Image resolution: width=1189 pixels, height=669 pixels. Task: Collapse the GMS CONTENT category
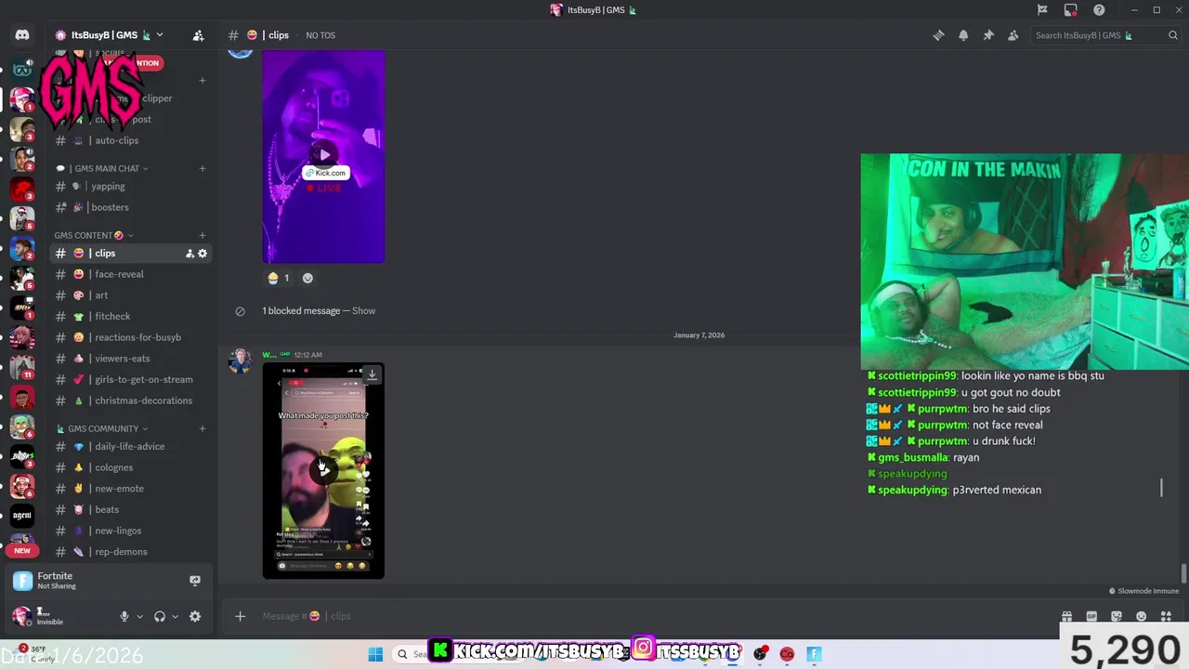point(94,235)
